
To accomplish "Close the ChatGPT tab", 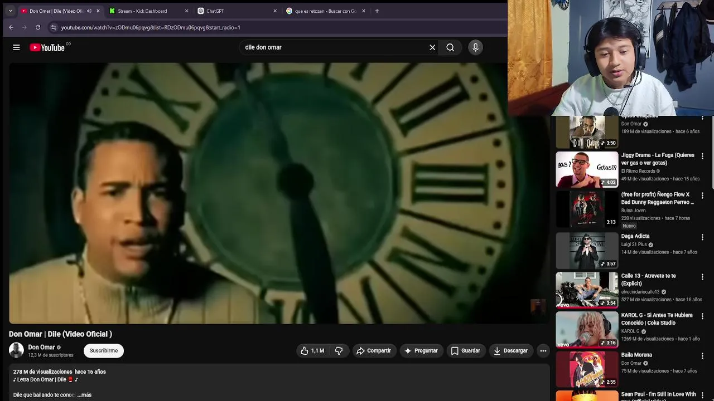I will coord(275,11).
